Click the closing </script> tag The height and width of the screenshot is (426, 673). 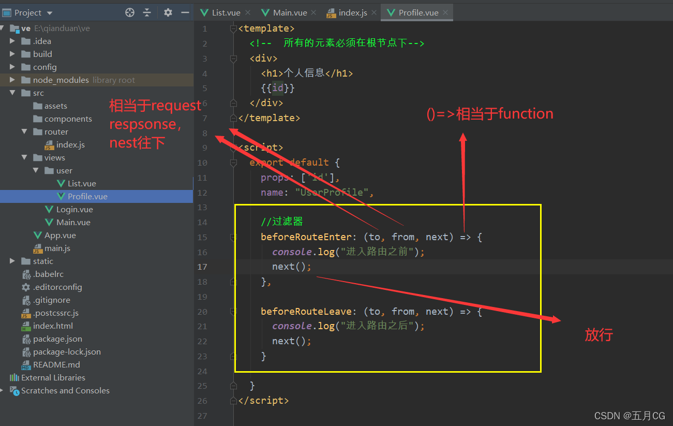pos(263,401)
